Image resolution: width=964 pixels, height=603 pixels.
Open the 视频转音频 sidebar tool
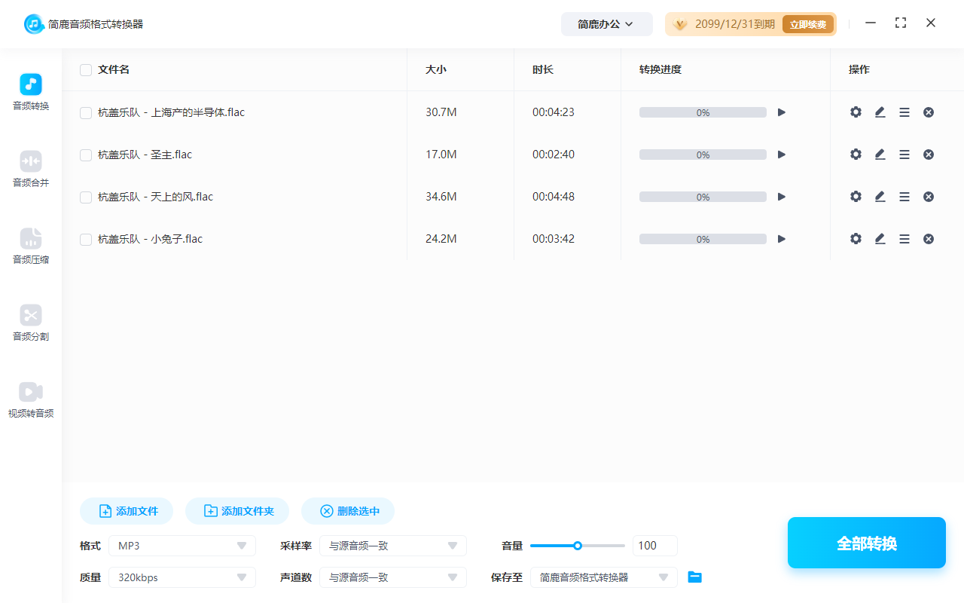(x=30, y=398)
